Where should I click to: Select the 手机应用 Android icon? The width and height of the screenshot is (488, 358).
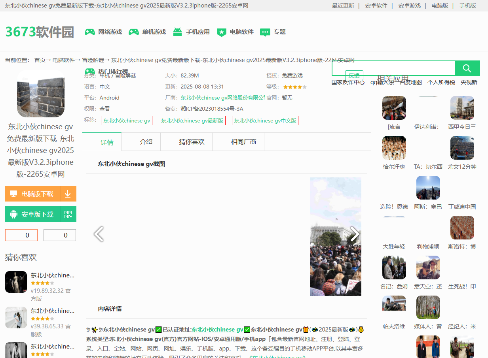click(x=177, y=32)
